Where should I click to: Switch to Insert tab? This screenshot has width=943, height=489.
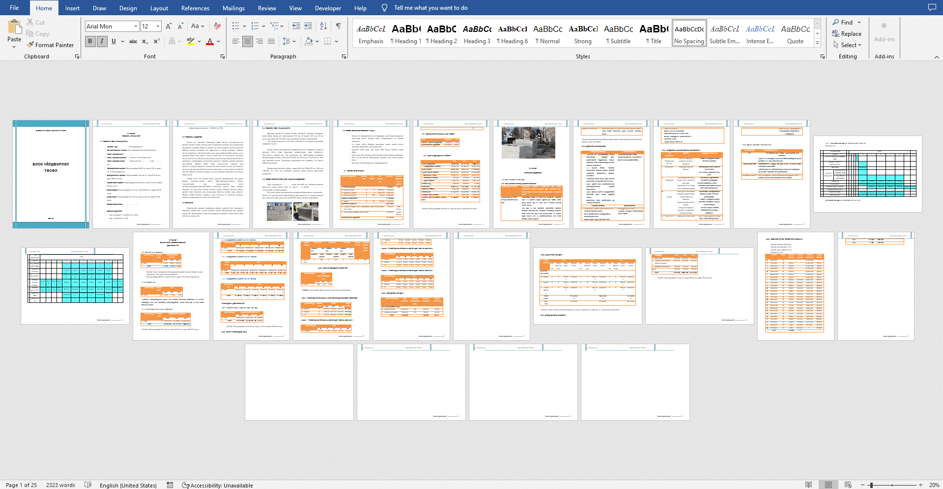click(x=72, y=8)
